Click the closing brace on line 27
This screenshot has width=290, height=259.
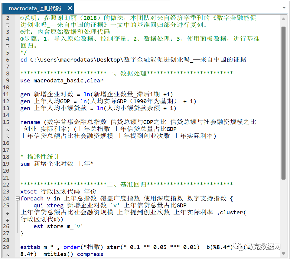pos(22,233)
